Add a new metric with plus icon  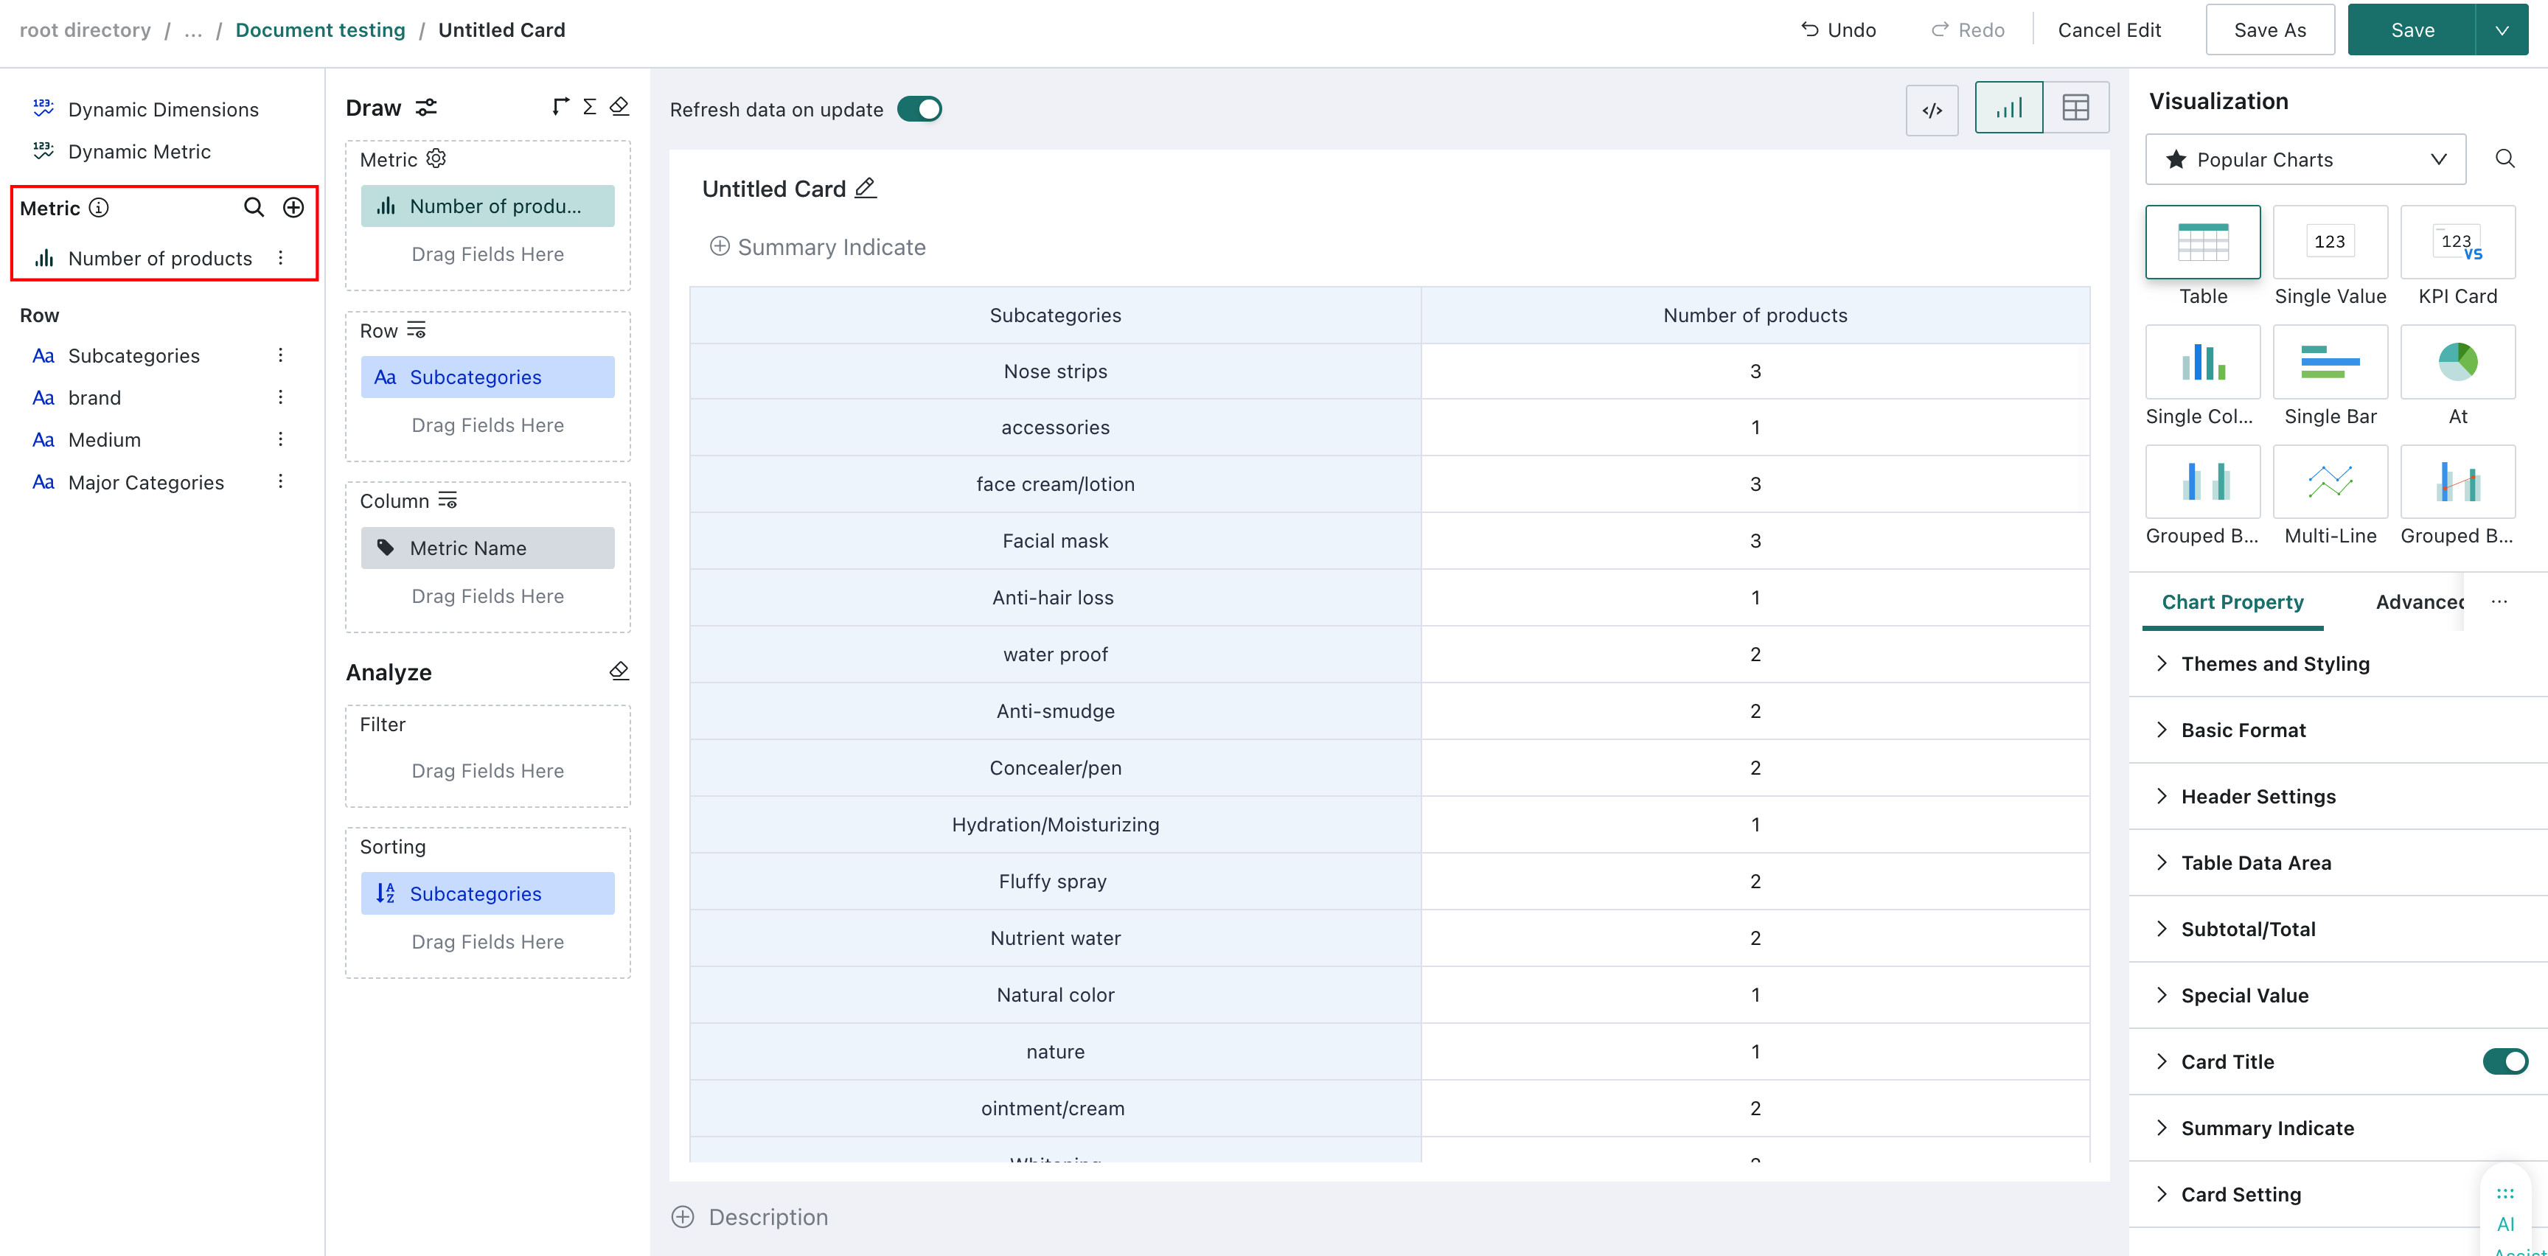293,208
